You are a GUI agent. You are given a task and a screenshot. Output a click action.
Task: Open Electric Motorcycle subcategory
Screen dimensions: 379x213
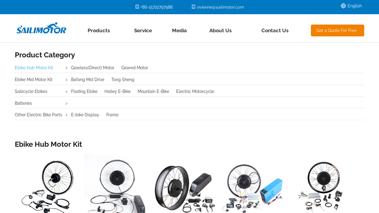point(195,91)
